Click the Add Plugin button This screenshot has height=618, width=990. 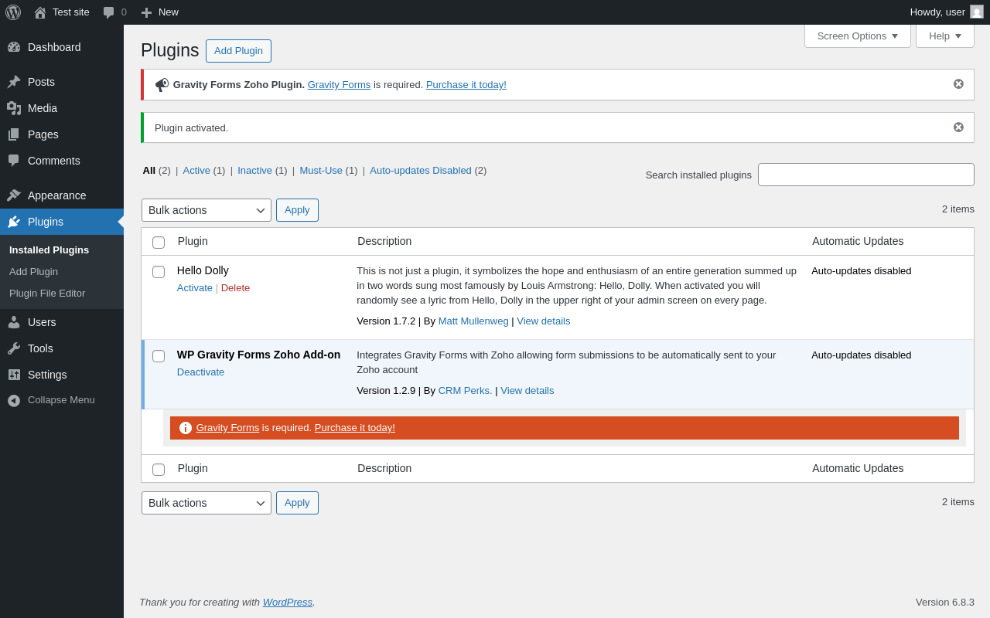(x=238, y=51)
